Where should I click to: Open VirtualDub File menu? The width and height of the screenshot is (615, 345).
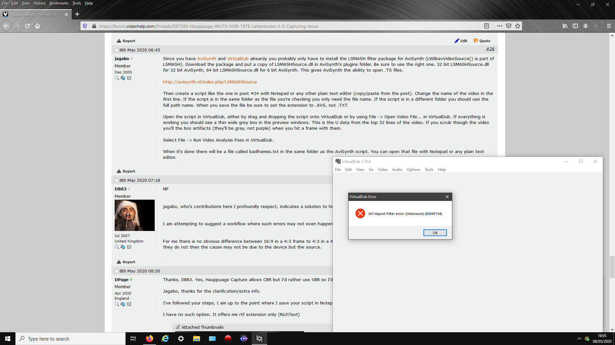338,170
